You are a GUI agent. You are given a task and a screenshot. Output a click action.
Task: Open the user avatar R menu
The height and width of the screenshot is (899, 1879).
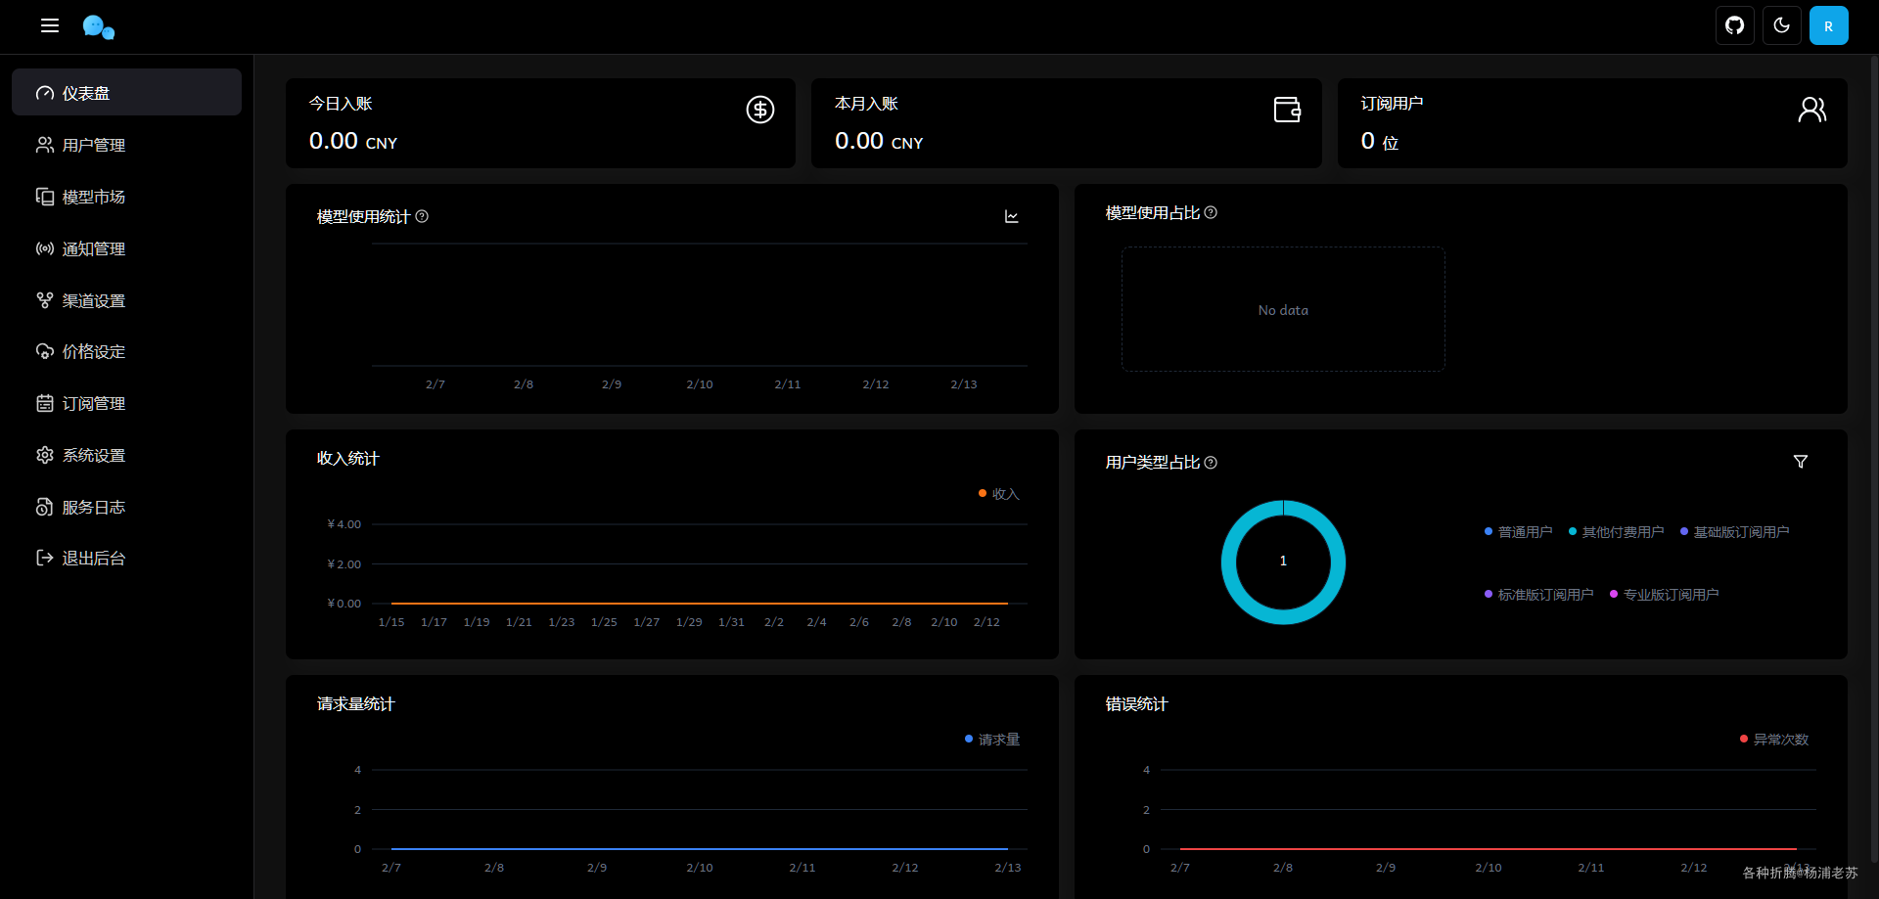pyautogui.click(x=1828, y=25)
